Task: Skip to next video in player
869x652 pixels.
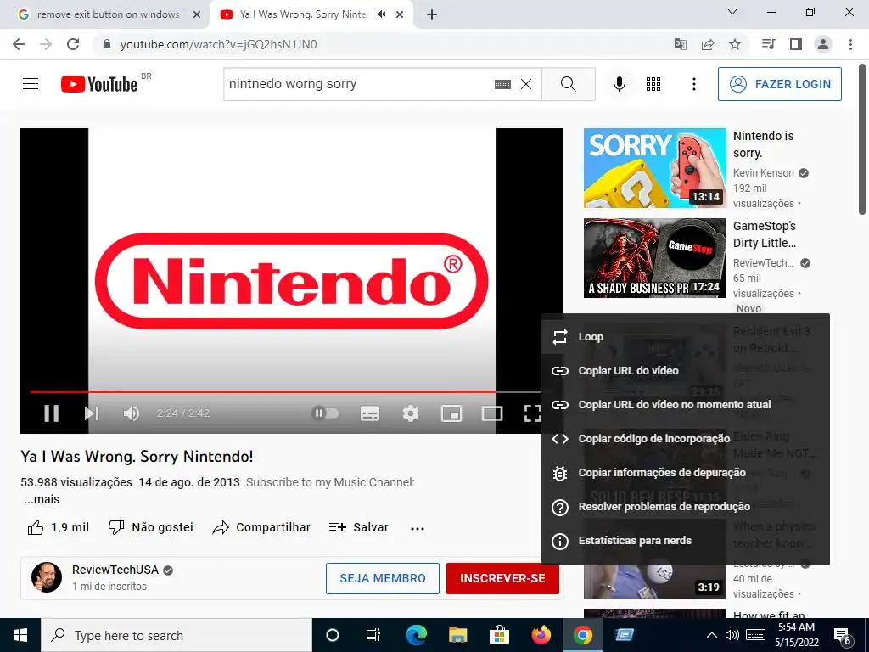Action: coord(92,413)
